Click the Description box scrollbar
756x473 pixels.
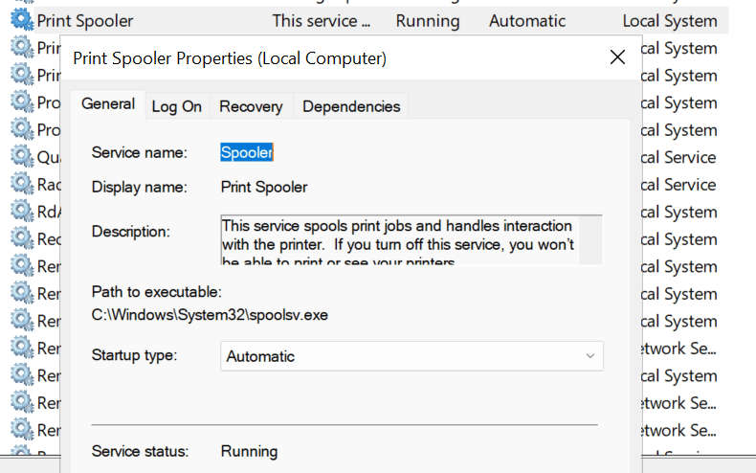[x=590, y=240]
